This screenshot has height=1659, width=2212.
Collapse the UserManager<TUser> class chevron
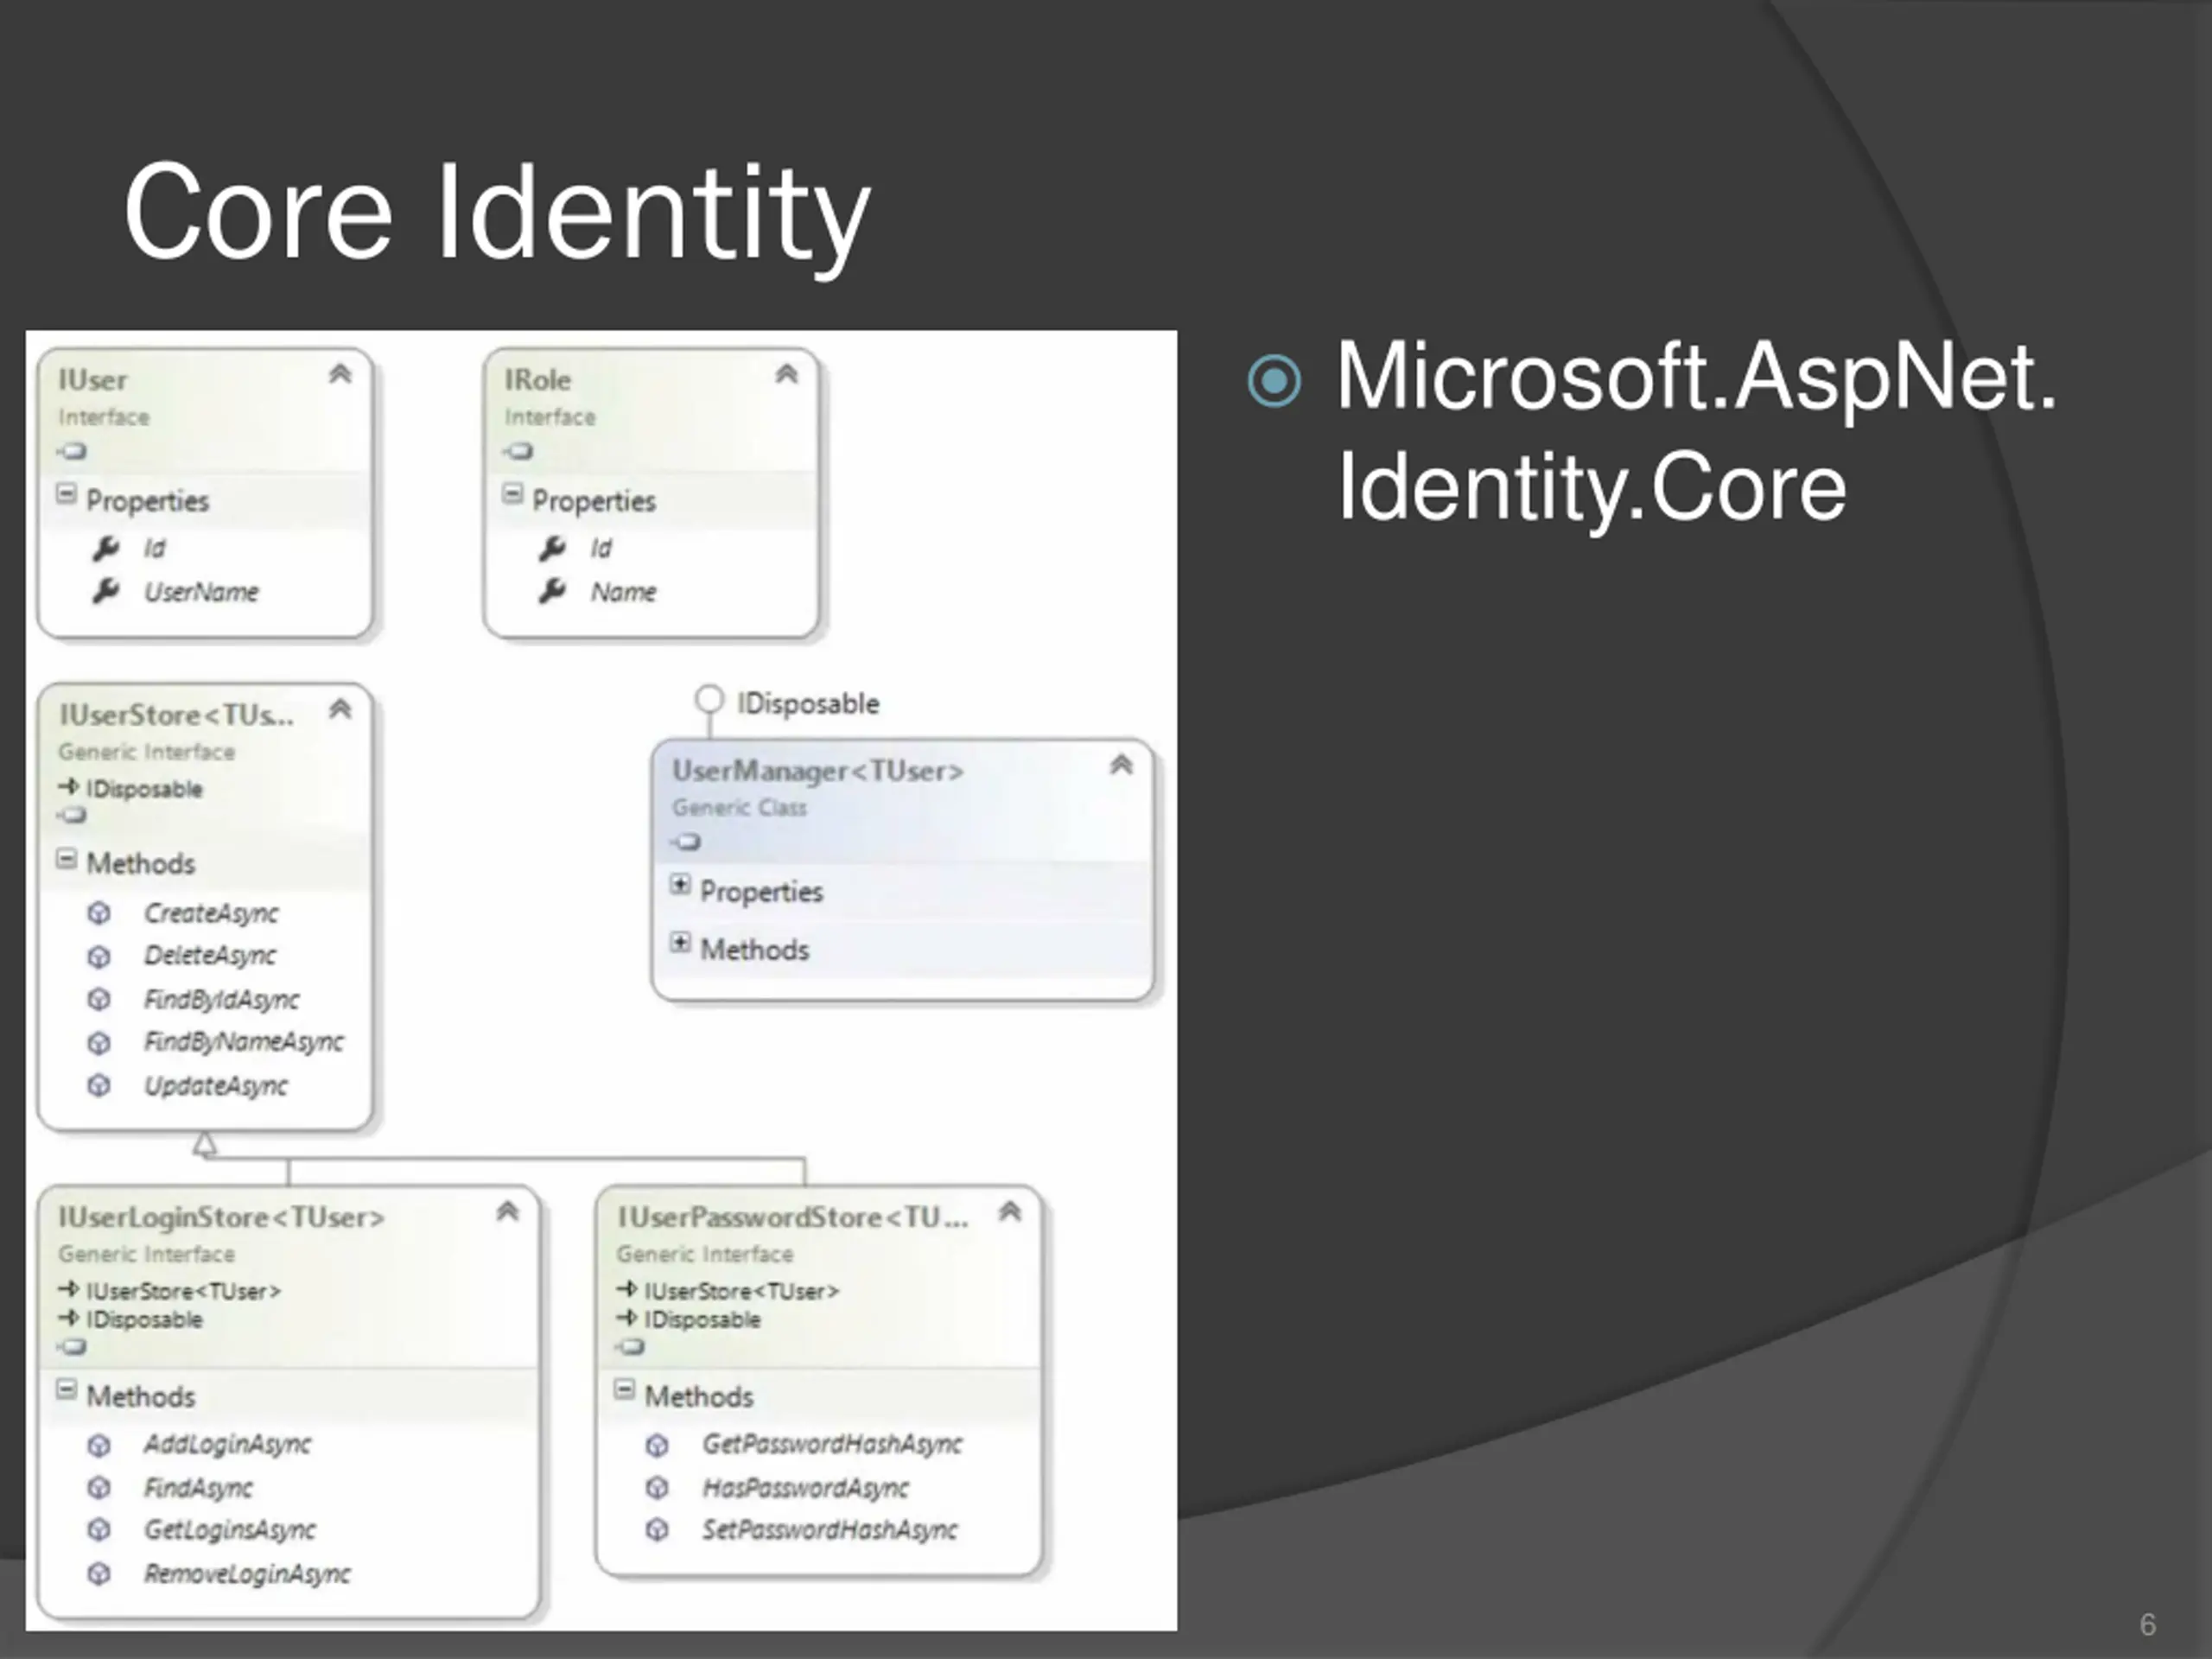1121,765
